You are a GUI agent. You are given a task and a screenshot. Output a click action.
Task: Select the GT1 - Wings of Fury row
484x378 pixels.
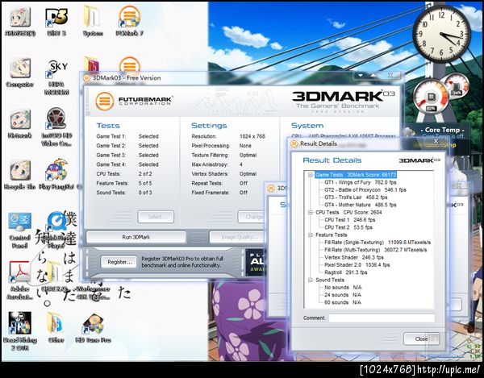pos(361,182)
